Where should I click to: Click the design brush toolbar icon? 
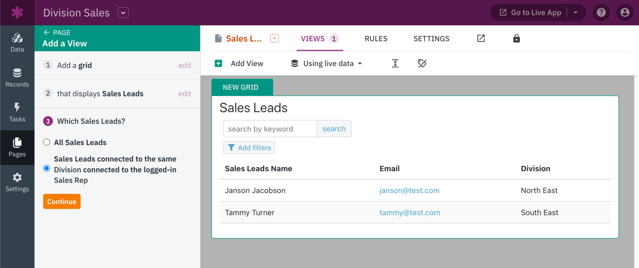(x=422, y=63)
